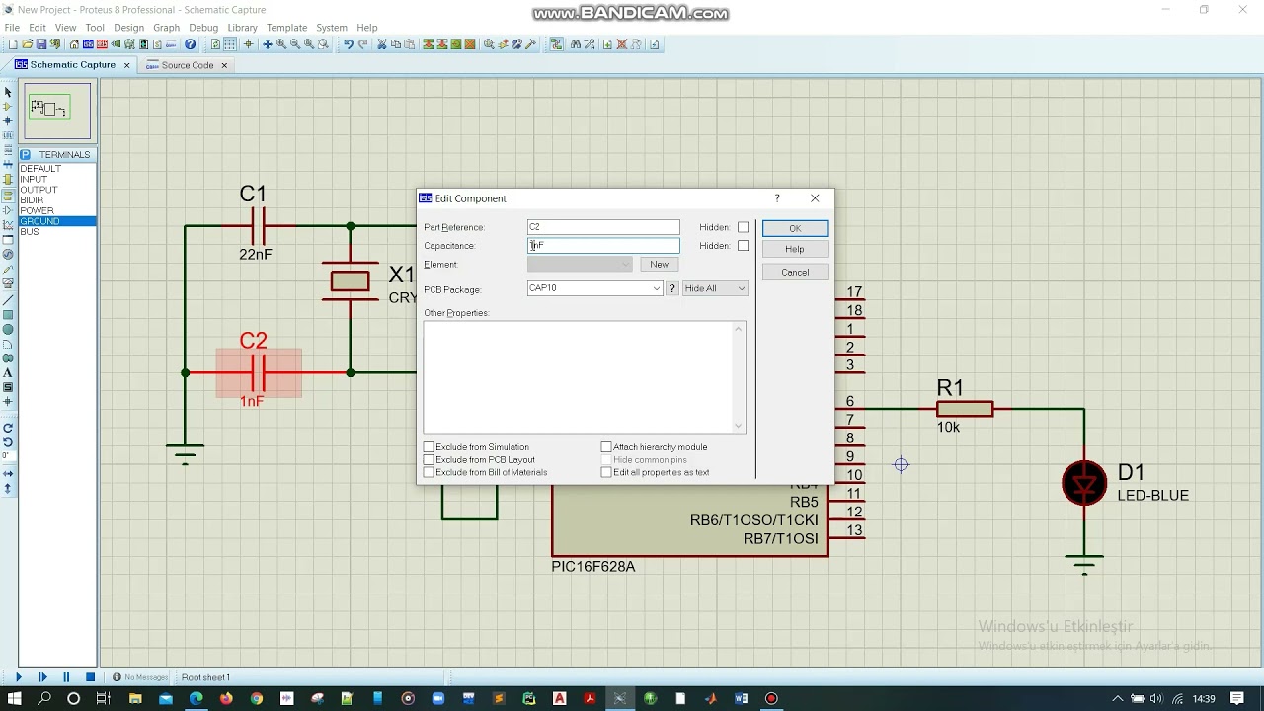The height and width of the screenshot is (711, 1264).
Task: Open the Library menu
Action: [242, 28]
